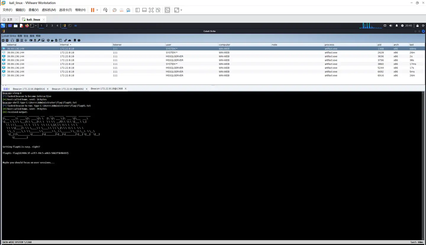Switch to workspace 2 in Kali panel
The width and height of the screenshot is (426, 245).
pos(47,26)
